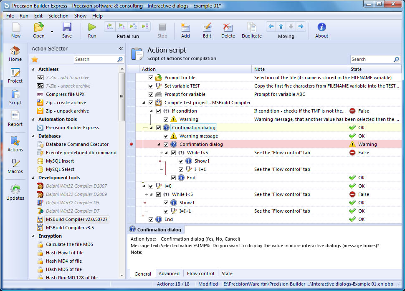Go to Home in the sidebar
This screenshot has height=291, width=405.
[x=15, y=54]
